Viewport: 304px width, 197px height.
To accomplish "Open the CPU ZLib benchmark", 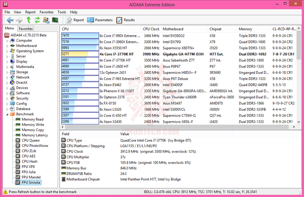I will click(x=29, y=151).
